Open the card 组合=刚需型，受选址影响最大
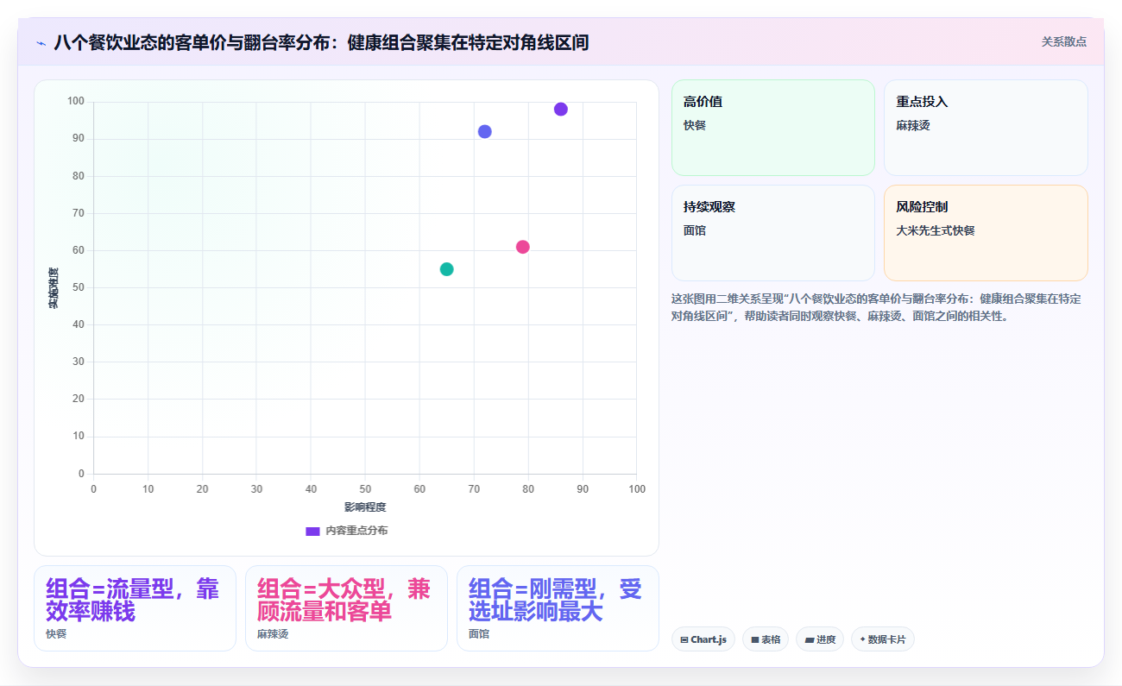 (558, 608)
